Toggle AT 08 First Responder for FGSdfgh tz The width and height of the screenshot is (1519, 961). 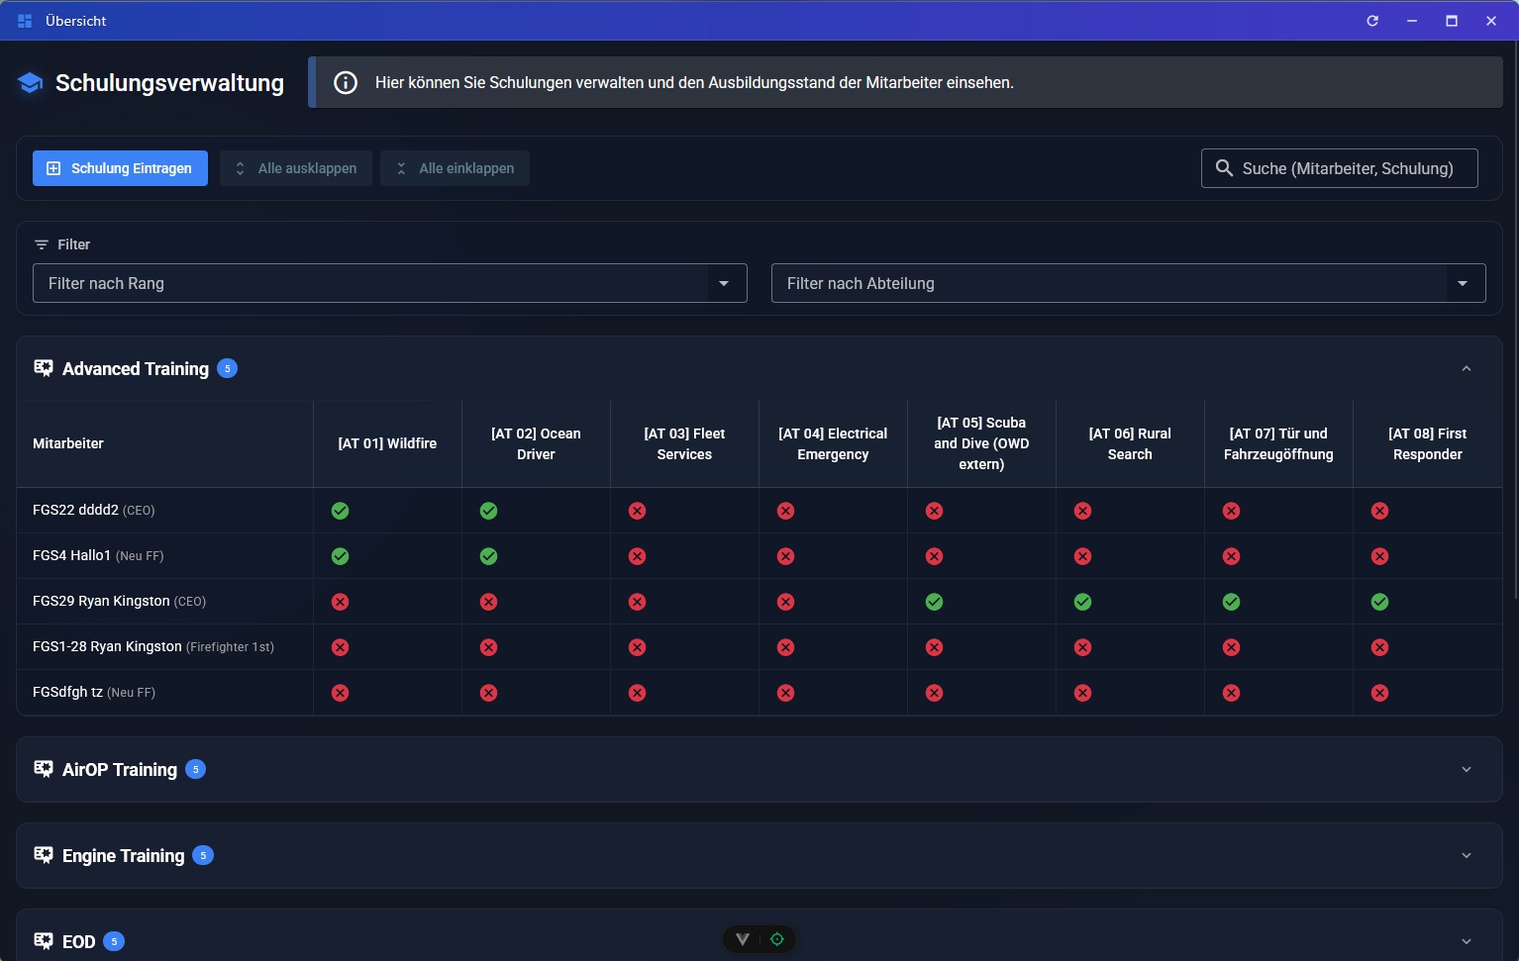pyautogui.click(x=1379, y=693)
